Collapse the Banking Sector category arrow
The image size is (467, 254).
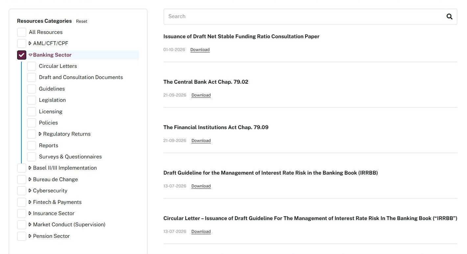(30, 55)
